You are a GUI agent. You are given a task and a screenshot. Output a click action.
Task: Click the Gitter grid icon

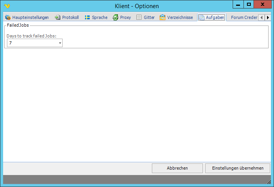[x=139, y=17]
